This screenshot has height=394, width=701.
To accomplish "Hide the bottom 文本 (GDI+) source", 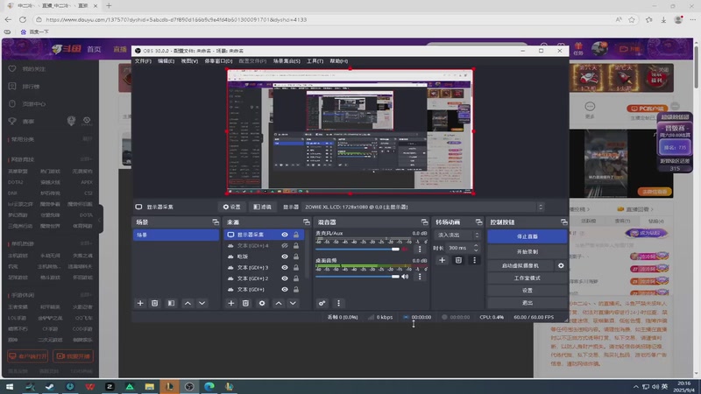I will point(285,290).
